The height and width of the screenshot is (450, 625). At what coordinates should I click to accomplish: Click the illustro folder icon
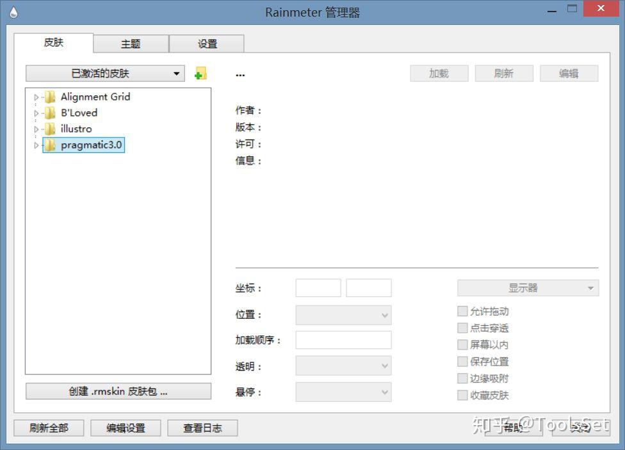point(50,129)
